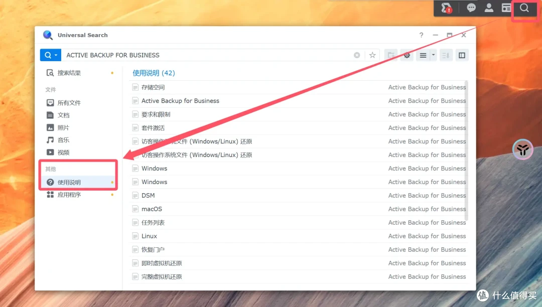Viewport: 542px width, 307px height.
Task: Click the floating round assistant icon
Action: coord(522,149)
